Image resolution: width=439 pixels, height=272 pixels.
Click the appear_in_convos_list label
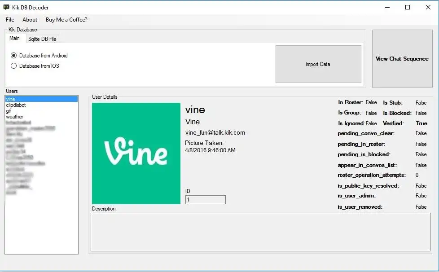(367, 165)
